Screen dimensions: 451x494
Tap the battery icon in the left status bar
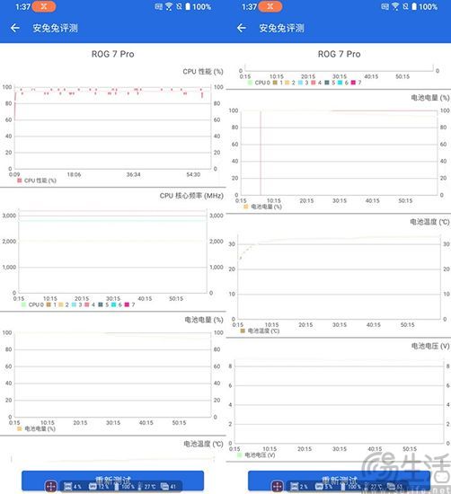[188, 6]
